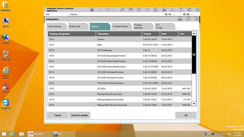
Task: Select the RheingoldSessionController row
Action: pos(120,100)
